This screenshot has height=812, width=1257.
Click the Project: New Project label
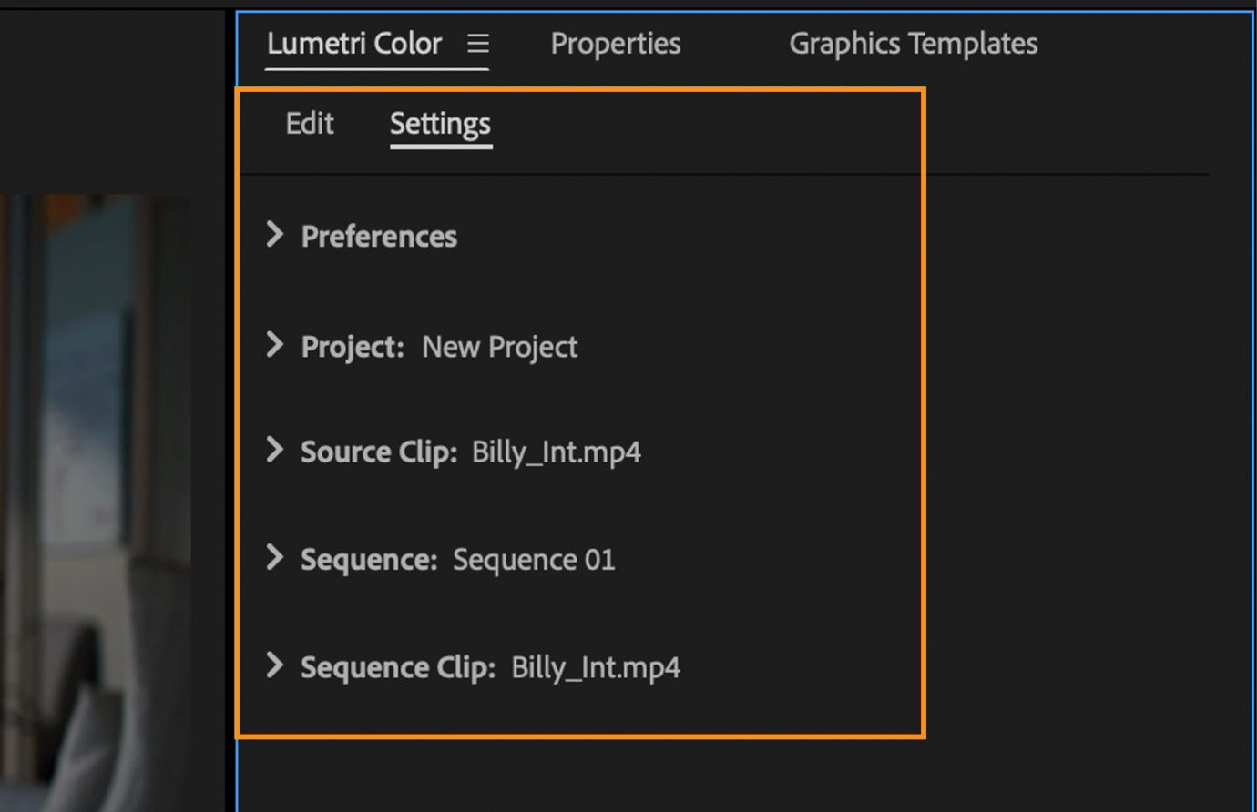(419, 346)
